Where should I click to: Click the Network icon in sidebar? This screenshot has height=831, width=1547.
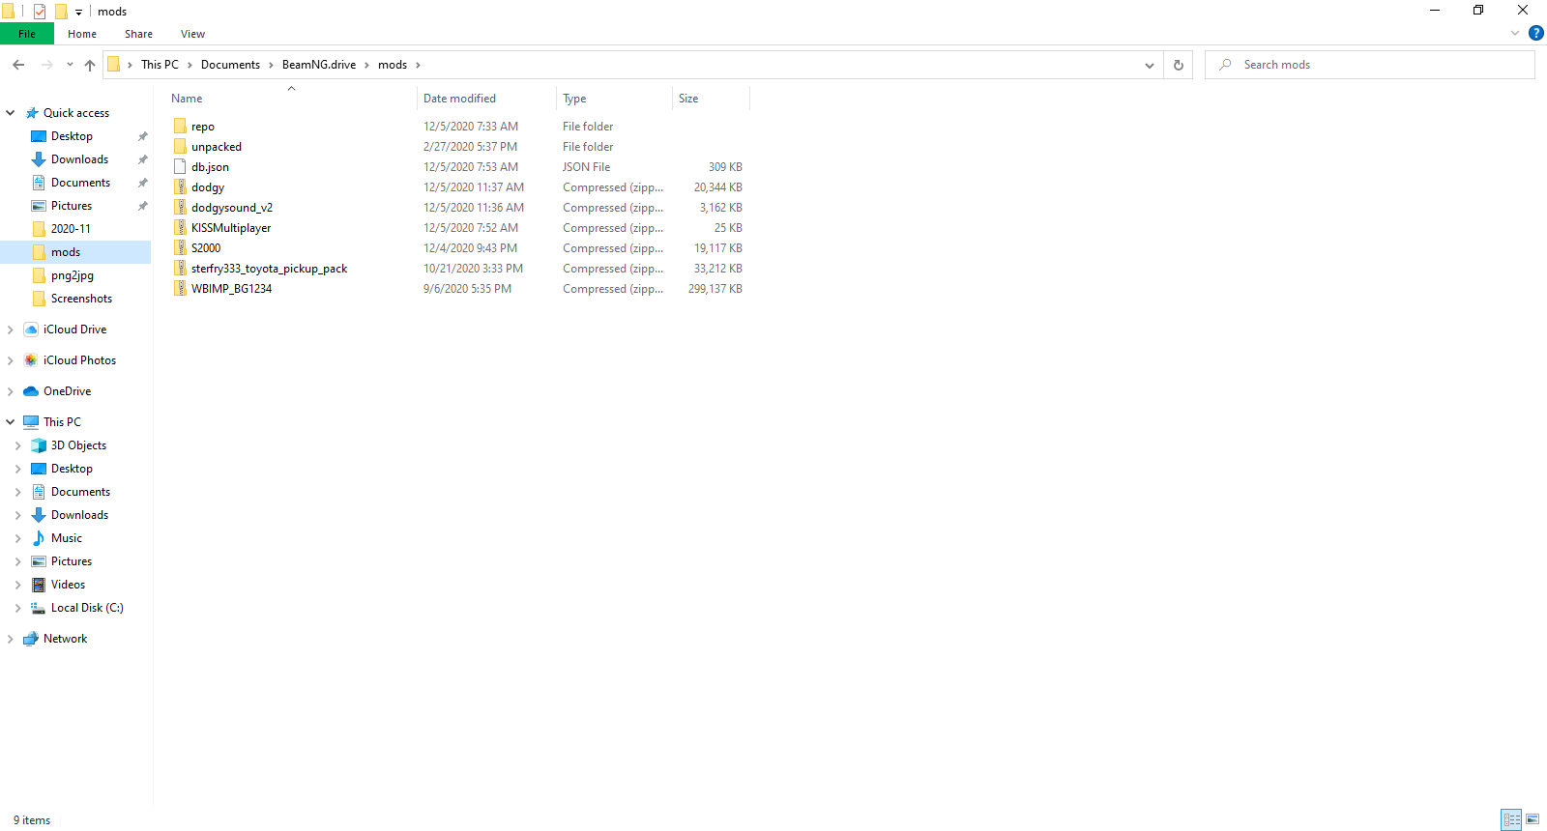(x=31, y=639)
